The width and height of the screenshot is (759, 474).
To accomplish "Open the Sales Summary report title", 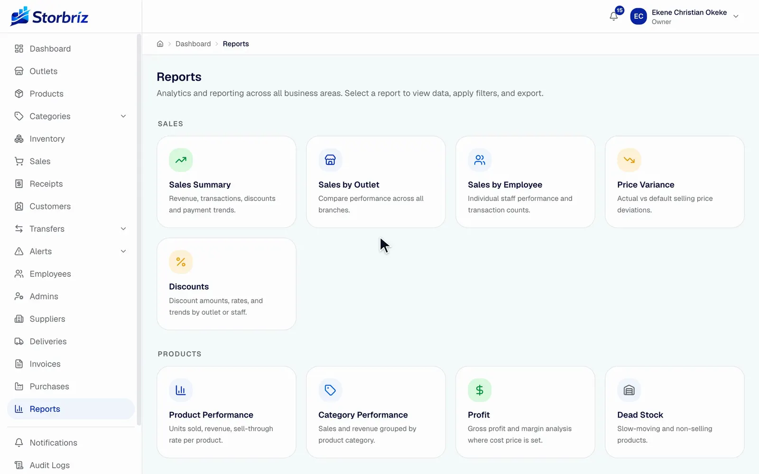I will [x=200, y=185].
